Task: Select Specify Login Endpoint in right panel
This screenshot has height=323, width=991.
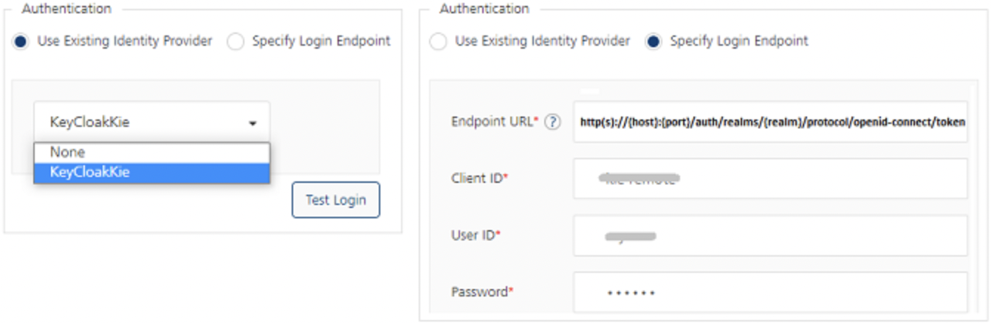Action: 653,41
